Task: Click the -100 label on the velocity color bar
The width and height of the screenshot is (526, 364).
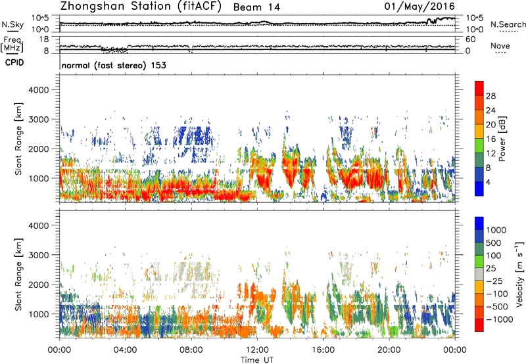Action: point(497,294)
